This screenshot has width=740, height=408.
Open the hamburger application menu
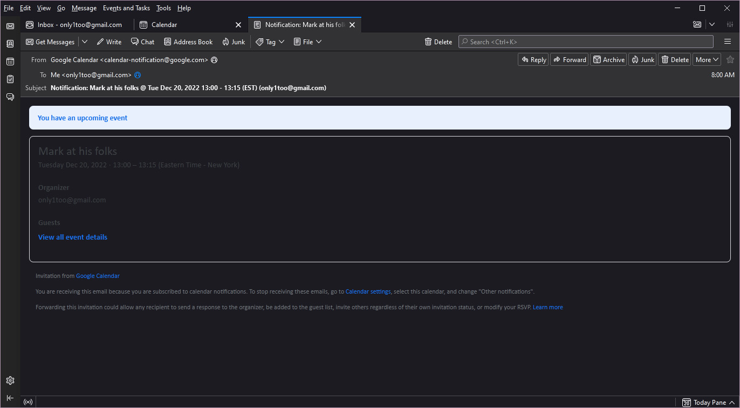coord(728,42)
